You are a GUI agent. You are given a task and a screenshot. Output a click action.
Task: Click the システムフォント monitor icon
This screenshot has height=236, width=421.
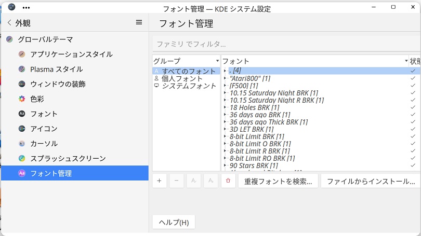click(156, 86)
